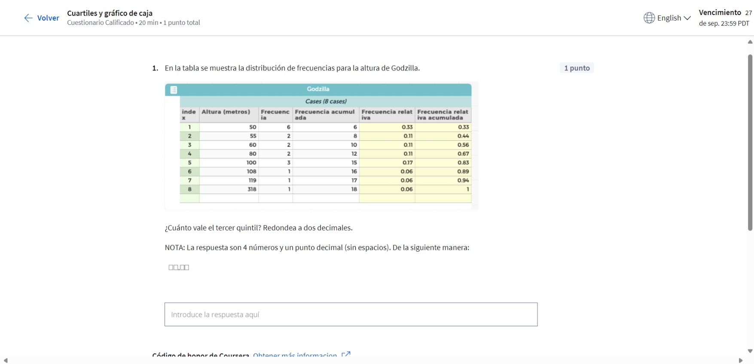Click the Godzilla frequency table image

[x=321, y=146]
